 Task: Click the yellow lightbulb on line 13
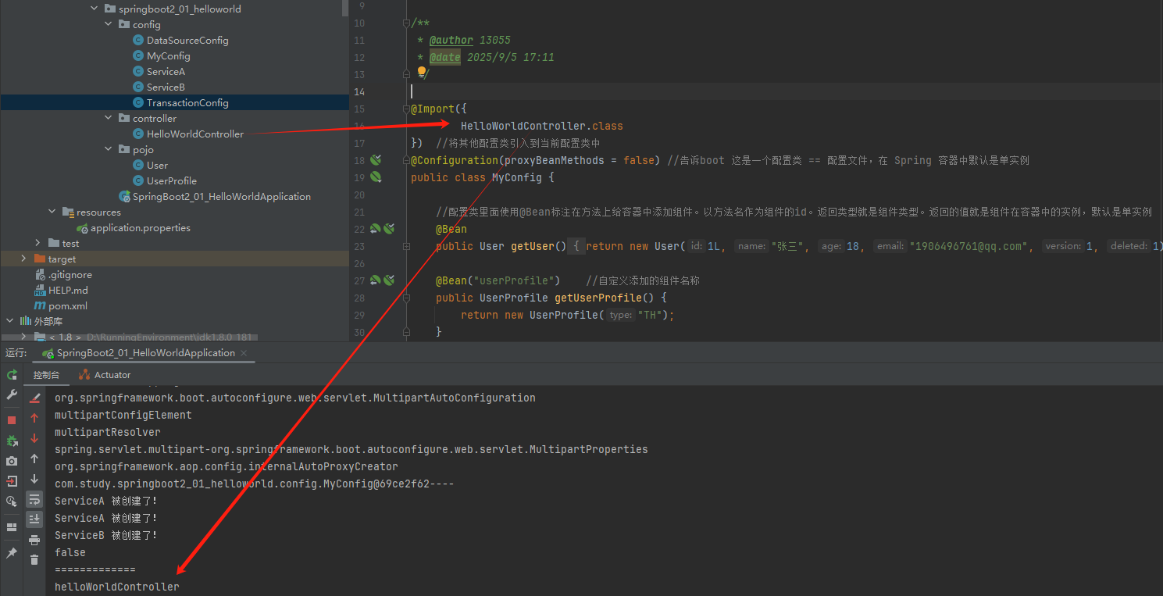422,73
